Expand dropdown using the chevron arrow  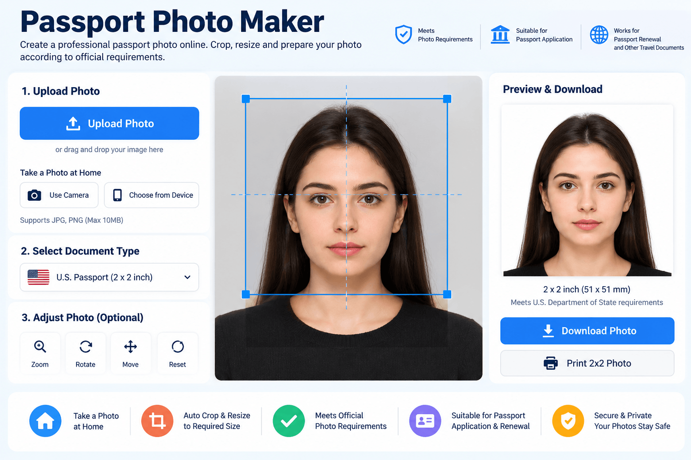coord(188,277)
